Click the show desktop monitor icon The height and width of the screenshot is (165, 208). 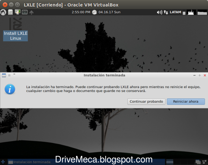18,12
